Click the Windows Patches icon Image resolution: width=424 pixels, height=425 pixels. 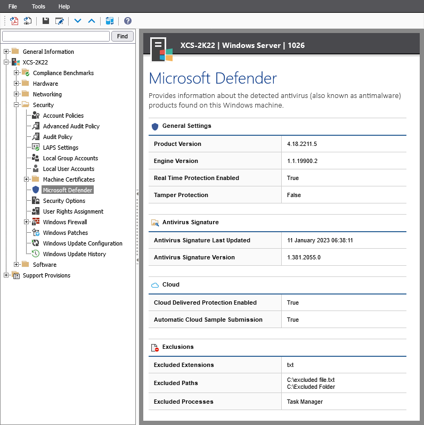[x=36, y=232]
